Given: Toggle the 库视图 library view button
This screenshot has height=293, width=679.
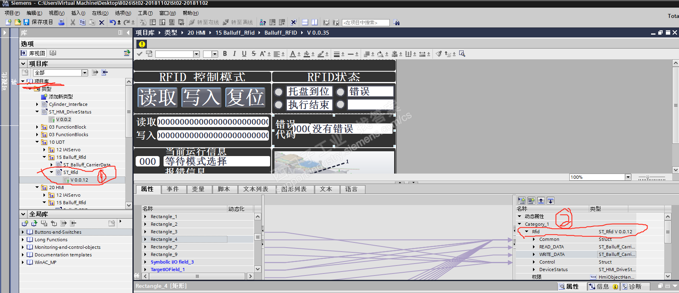Looking at the screenshot, I should [34, 53].
